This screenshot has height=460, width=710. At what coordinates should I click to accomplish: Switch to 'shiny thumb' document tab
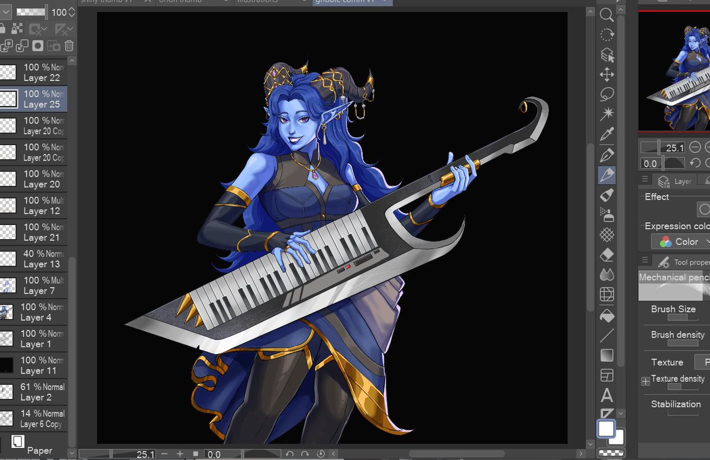coord(116,2)
